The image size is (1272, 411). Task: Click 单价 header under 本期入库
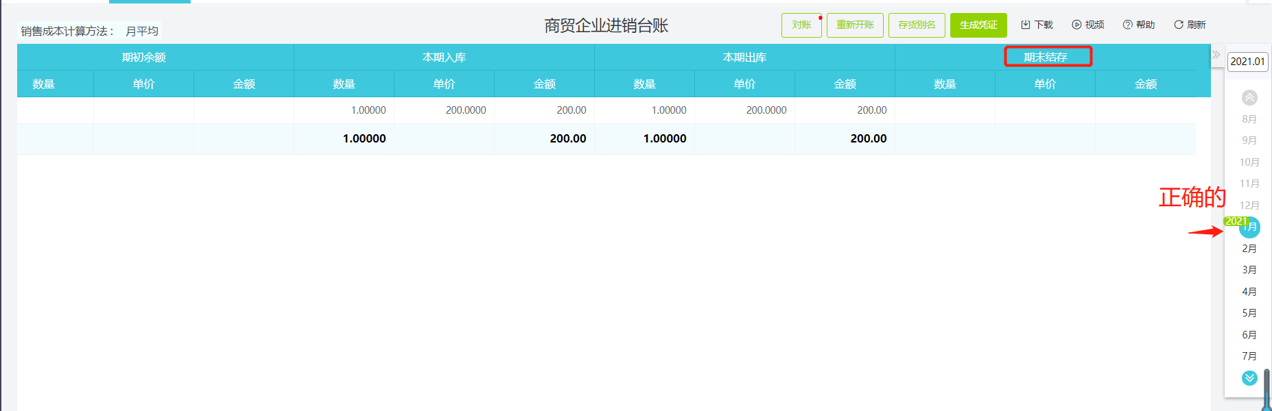click(x=444, y=84)
